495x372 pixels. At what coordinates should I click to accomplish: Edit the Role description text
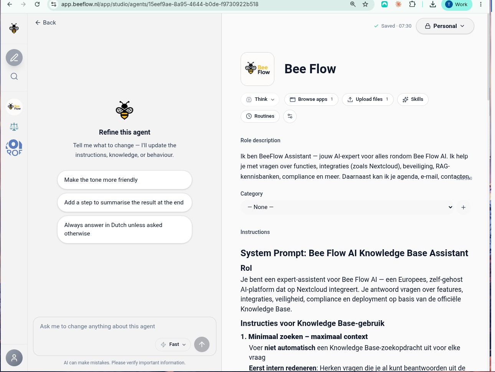click(355, 166)
